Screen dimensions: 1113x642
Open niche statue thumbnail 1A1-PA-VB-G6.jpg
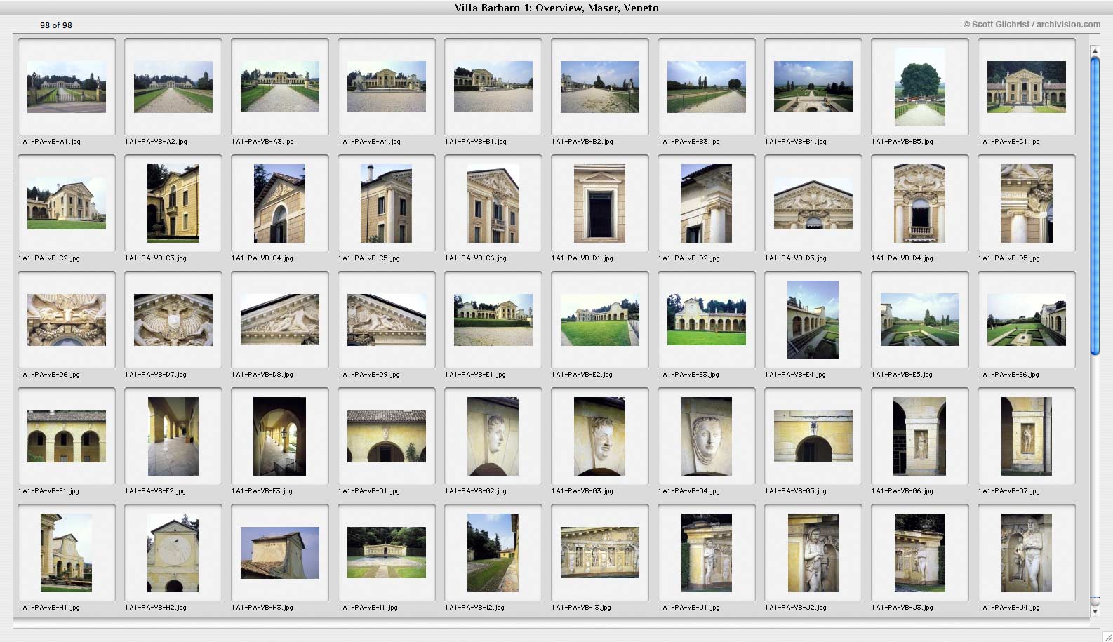point(920,436)
